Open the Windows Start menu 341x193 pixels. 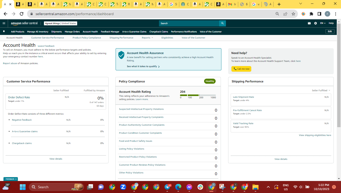coord(23,187)
